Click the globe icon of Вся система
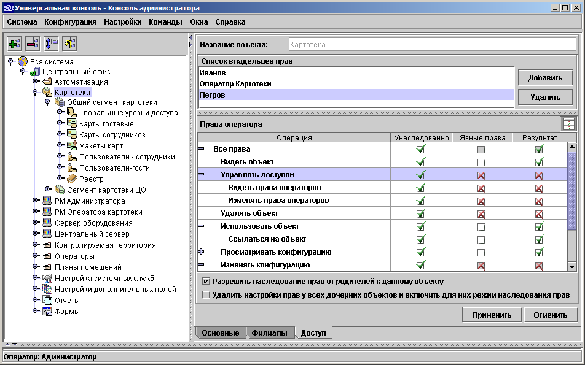This screenshot has height=365, width=585. (23, 61)
